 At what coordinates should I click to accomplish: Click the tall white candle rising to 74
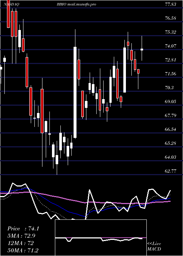click(75, 93)
